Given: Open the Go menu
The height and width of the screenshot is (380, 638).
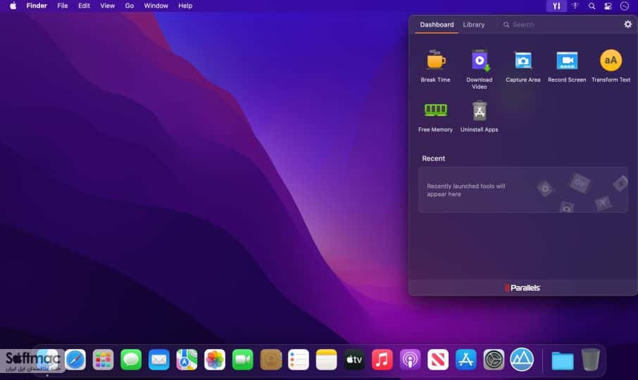Looking at the screenshot, I should 130,6.
